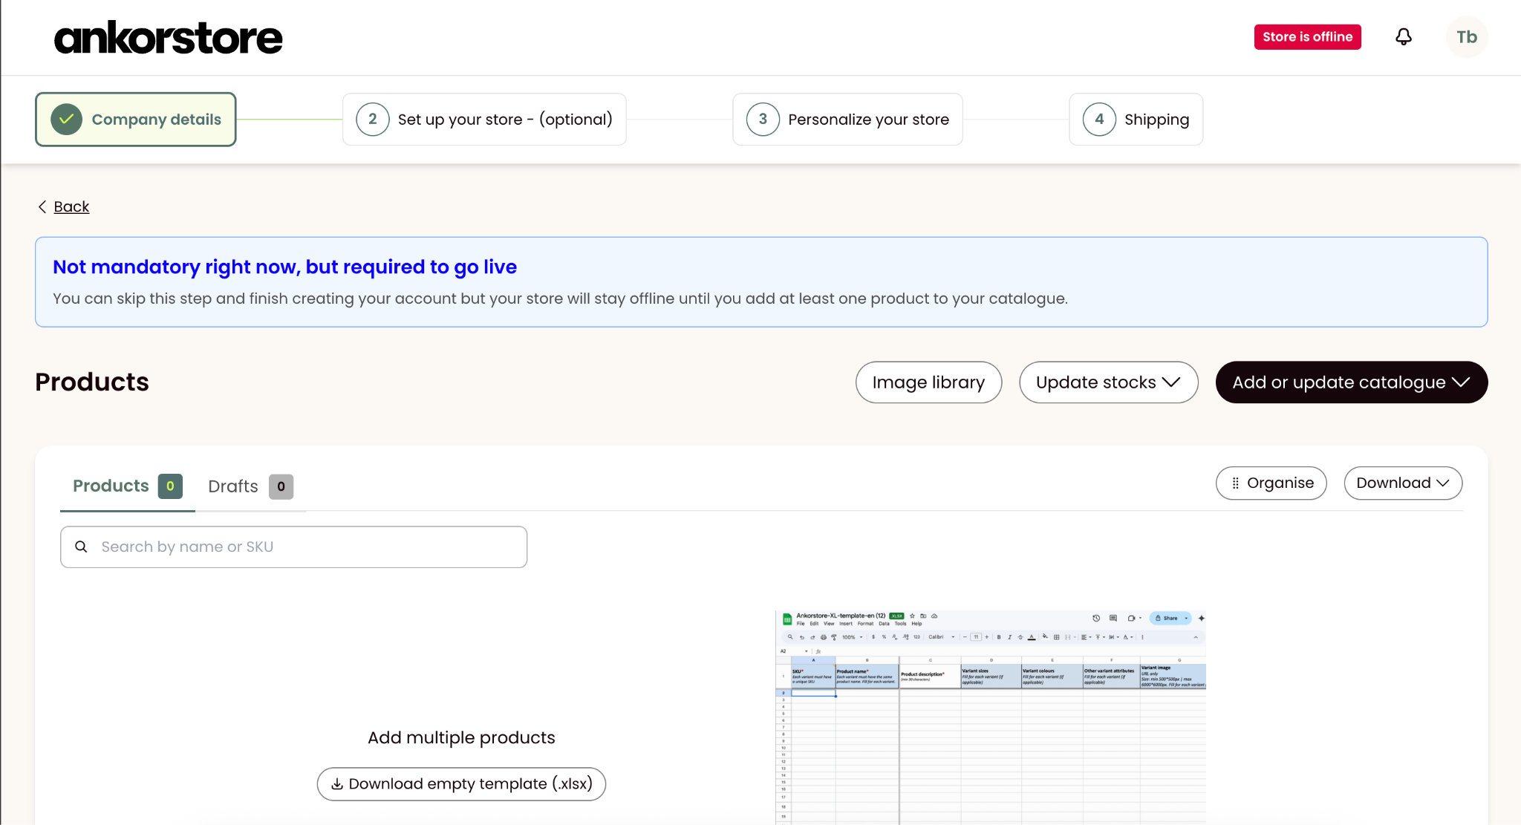Viewport: 1521px width, 825px height.
Task: Focus the Search by name or SKU field
Action: coord(293,547)
